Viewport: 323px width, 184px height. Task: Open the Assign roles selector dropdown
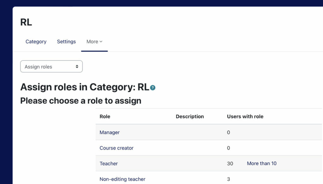pyautogui.click(x=51, y=66)
